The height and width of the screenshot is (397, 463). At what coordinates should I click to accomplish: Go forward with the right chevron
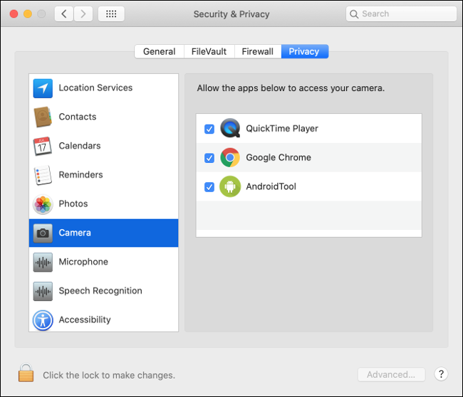(83, 14)
